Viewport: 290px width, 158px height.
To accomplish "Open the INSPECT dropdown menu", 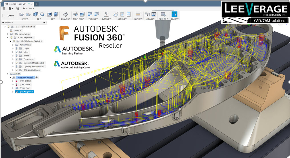I will 138,19.
